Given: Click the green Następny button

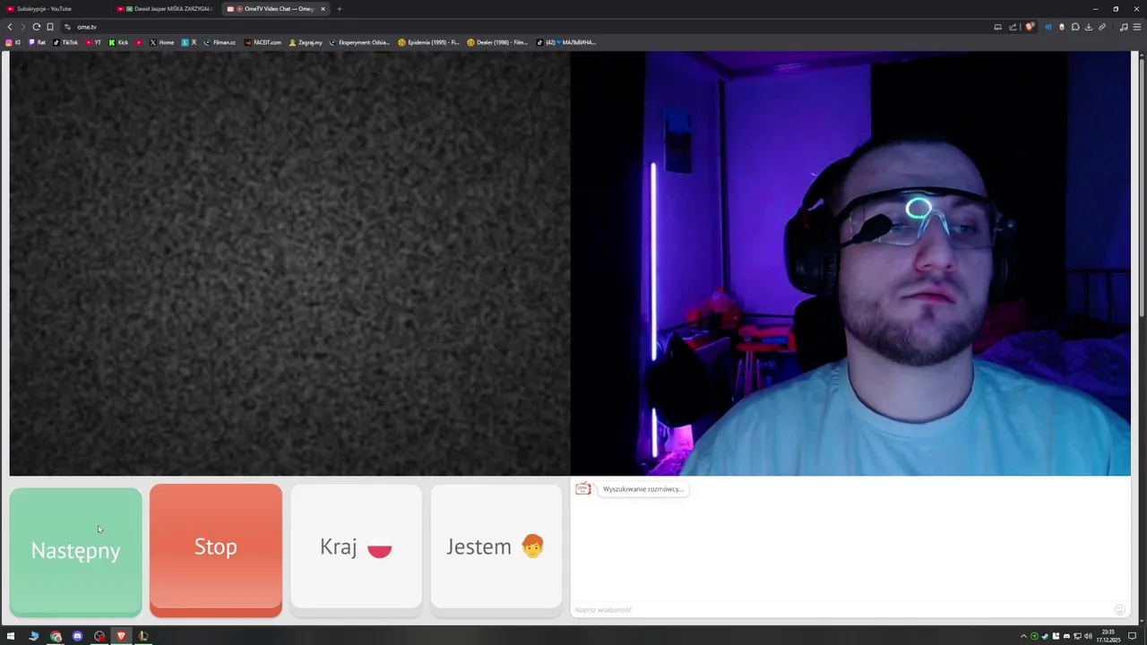Looking at the screenshot, I should pos(75,552).
